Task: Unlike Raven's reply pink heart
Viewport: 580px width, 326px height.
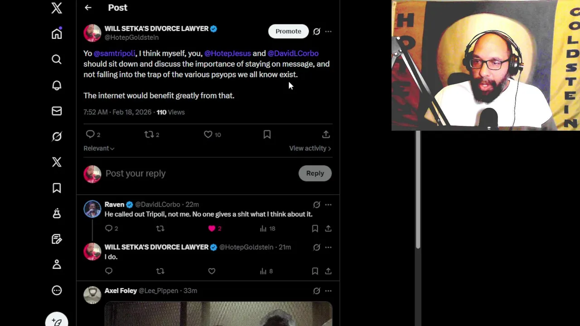Action: pos(212,229)
